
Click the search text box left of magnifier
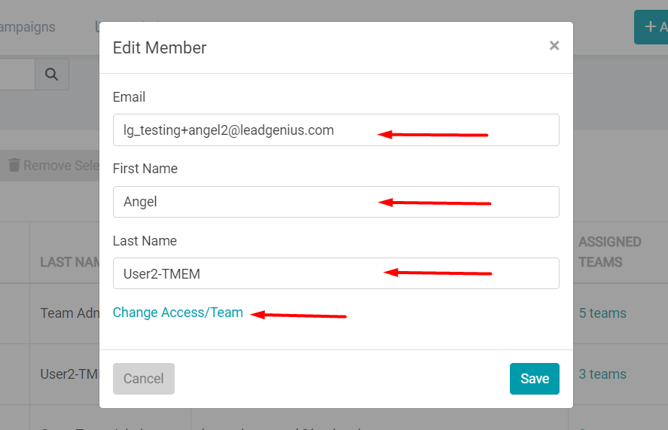17,74
